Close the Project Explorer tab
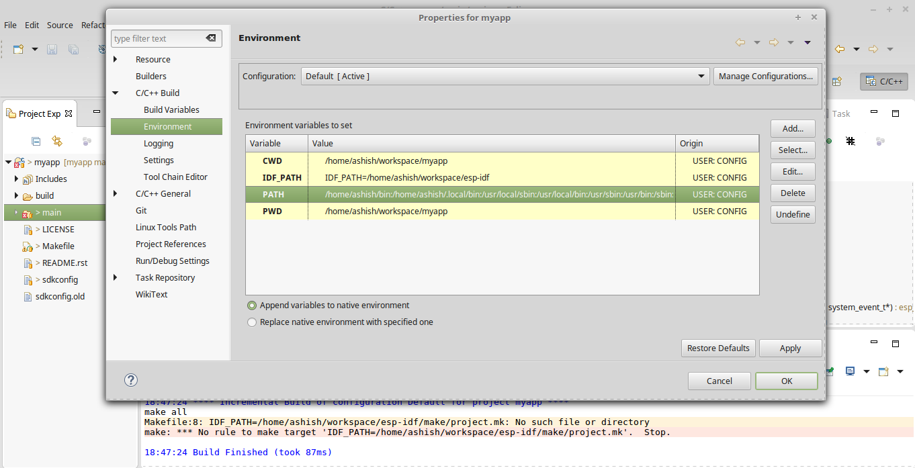 [x=69, y=113]
